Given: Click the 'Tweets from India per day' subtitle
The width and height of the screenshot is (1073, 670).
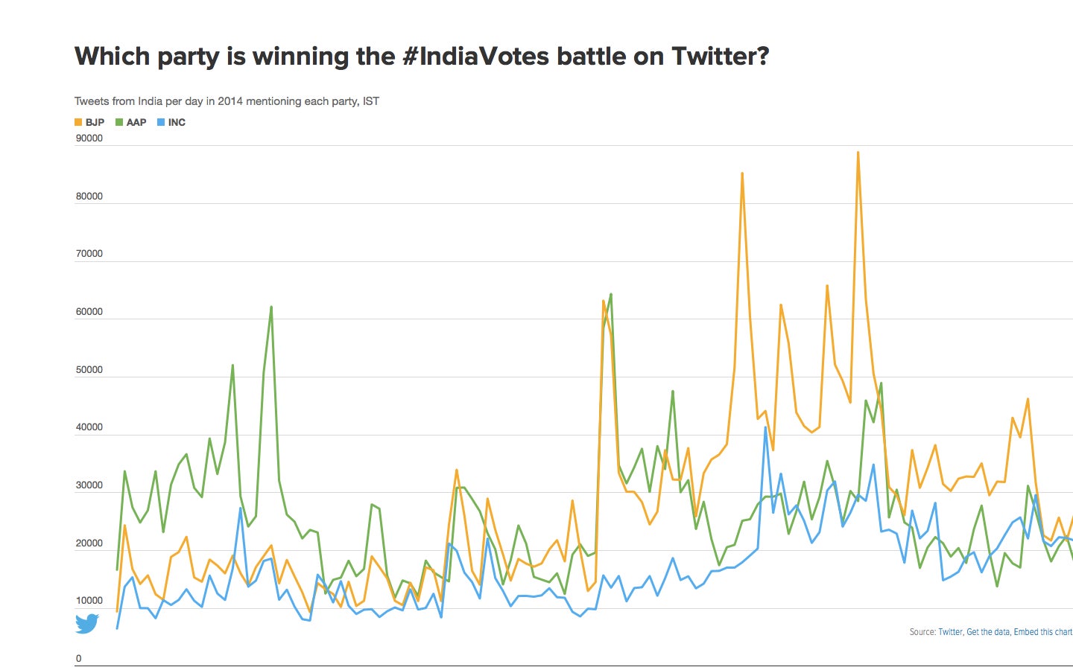Looking at the screenshot, I should point(227,101).
